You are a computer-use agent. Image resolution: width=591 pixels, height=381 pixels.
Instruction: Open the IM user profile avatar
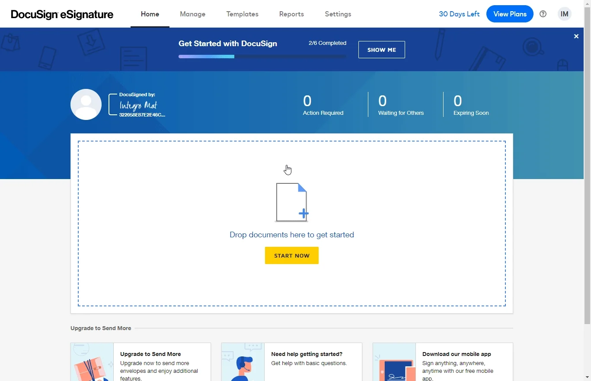[x=564, y=14]
